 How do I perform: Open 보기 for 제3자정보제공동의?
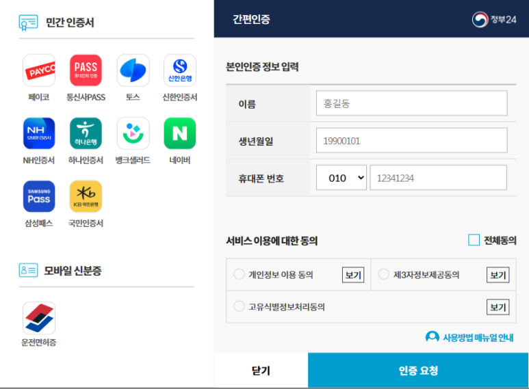click(498, 275)
